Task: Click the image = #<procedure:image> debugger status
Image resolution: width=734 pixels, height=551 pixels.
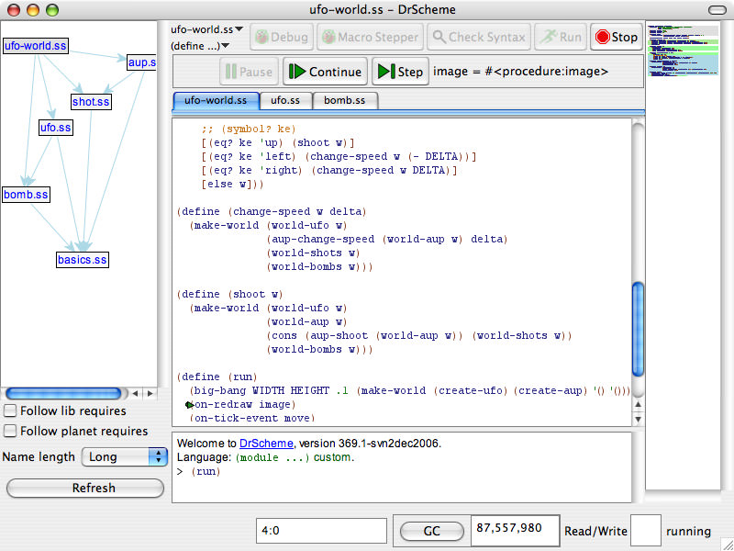Action: pyautogui.click(x=520, y=72)
